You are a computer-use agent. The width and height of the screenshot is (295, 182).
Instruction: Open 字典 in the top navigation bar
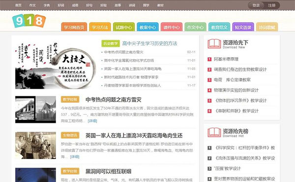(x=47, y=5)
